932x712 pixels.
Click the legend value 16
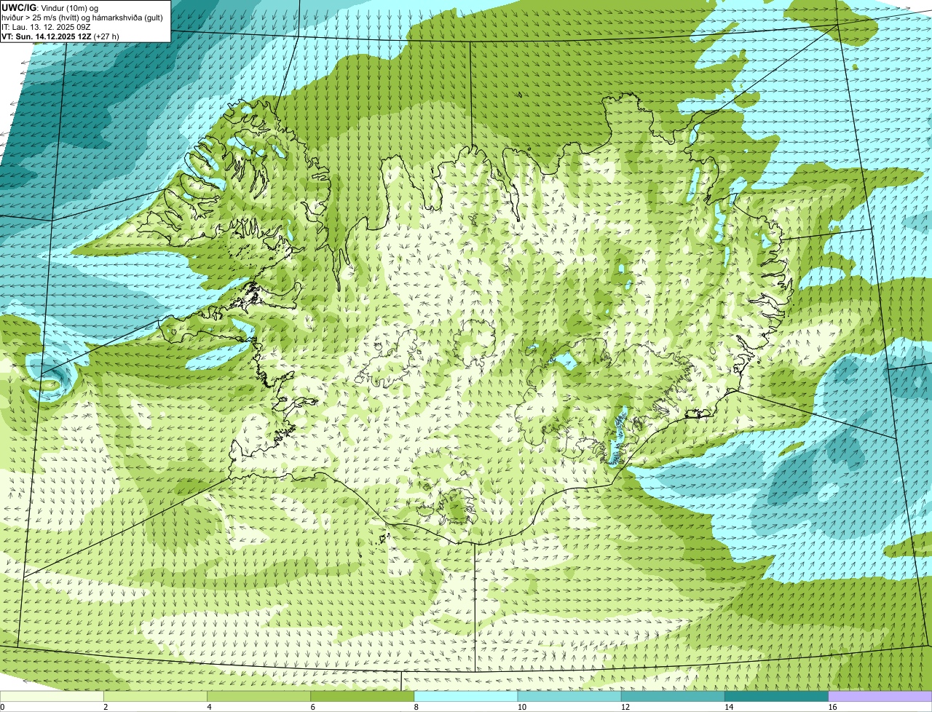(832, 707)
